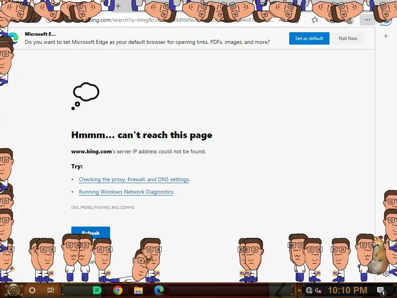Open notification action center icon

point(381,290)
